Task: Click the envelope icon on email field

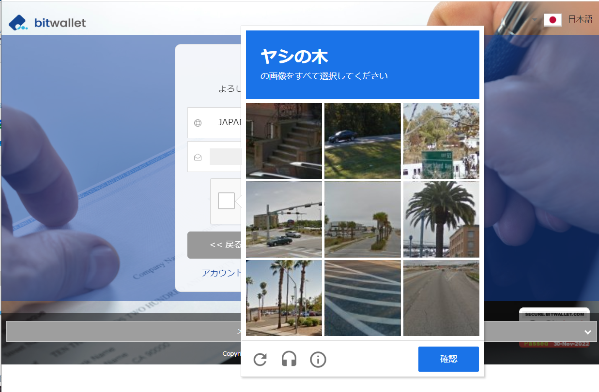Action: click(x=198, y=157)
